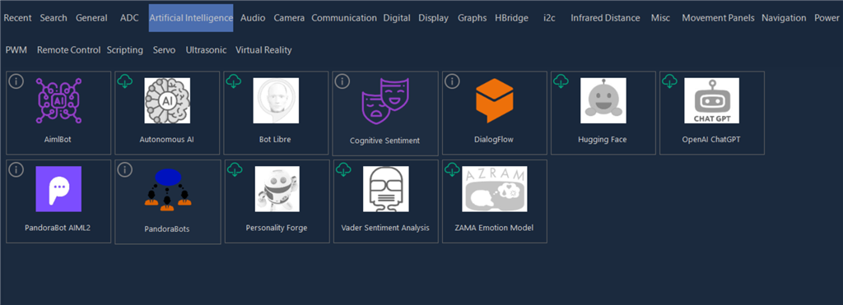Viewport: 843px width, 305px height.
Task: Click the Personality Forge label
Action: pos(277,228)
